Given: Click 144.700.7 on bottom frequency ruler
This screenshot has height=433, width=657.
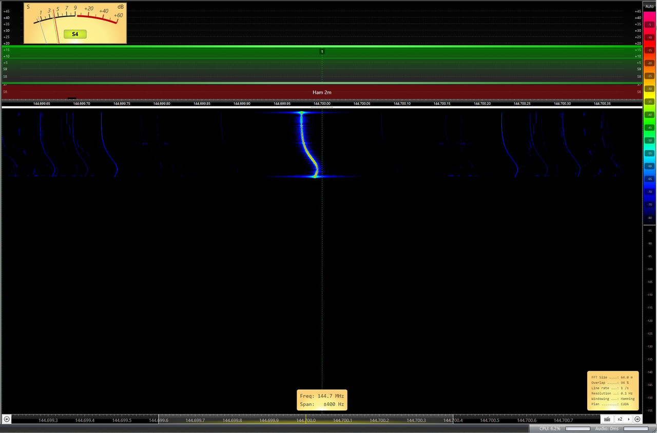Looking at the screenshot, I should pos(563,420).
